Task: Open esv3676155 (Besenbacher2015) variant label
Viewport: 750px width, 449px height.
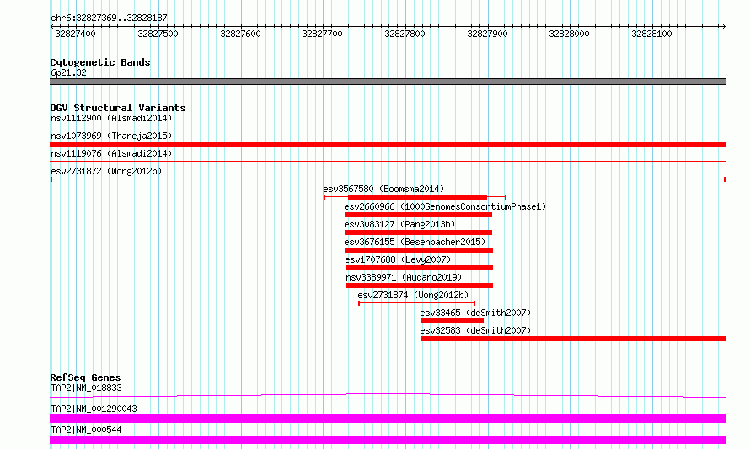Action: (x=415, y=242)
